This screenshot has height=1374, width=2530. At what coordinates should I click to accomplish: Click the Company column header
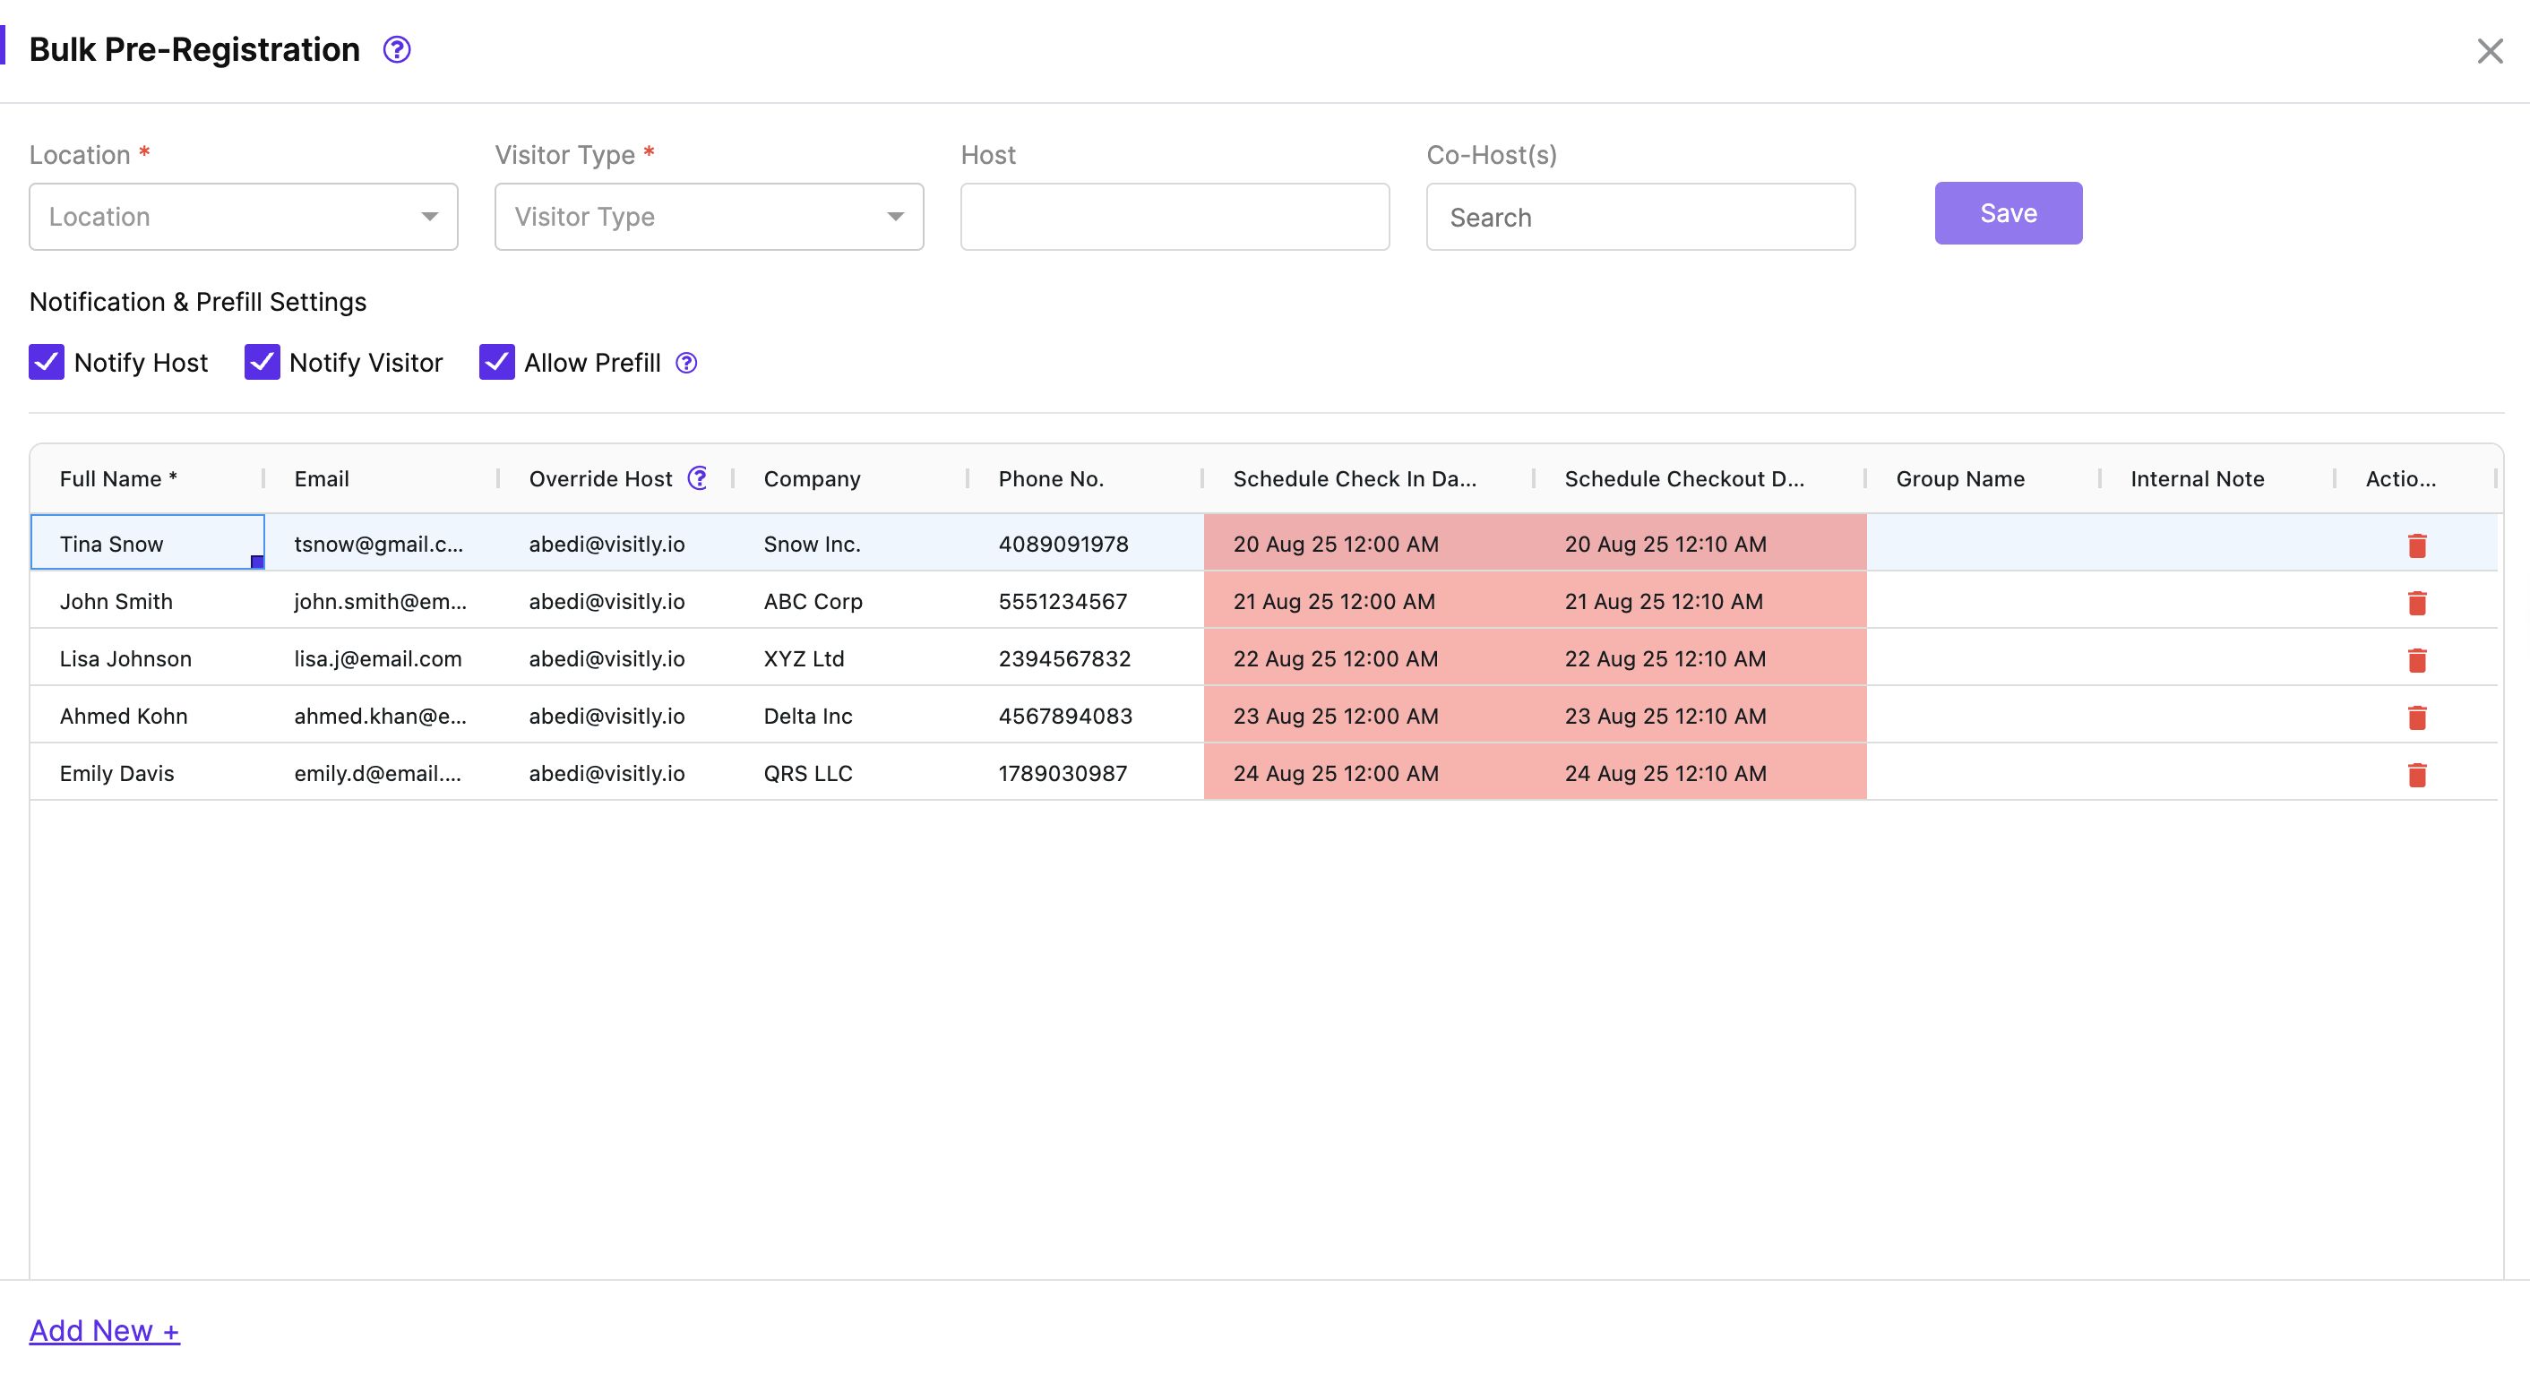click(812, 478)
